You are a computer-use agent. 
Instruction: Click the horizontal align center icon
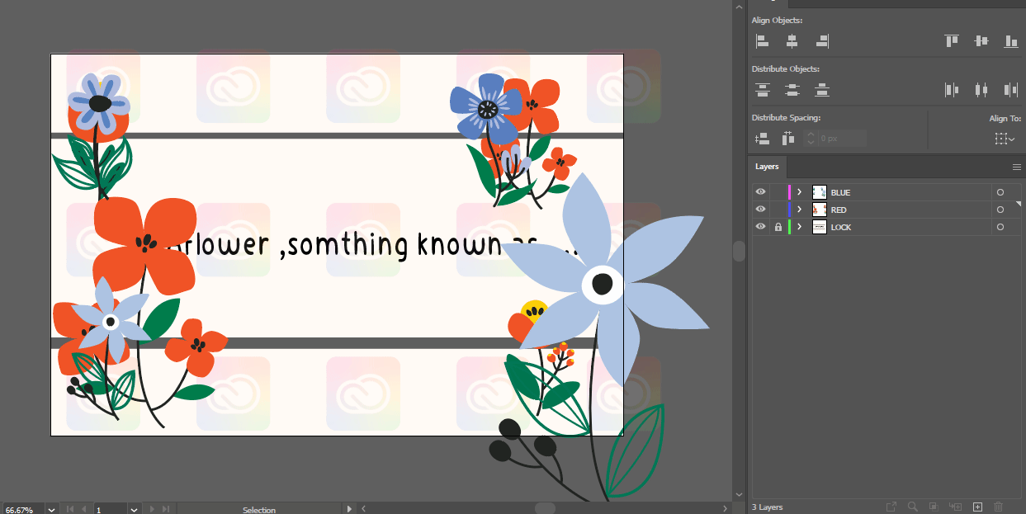(792, 40)
